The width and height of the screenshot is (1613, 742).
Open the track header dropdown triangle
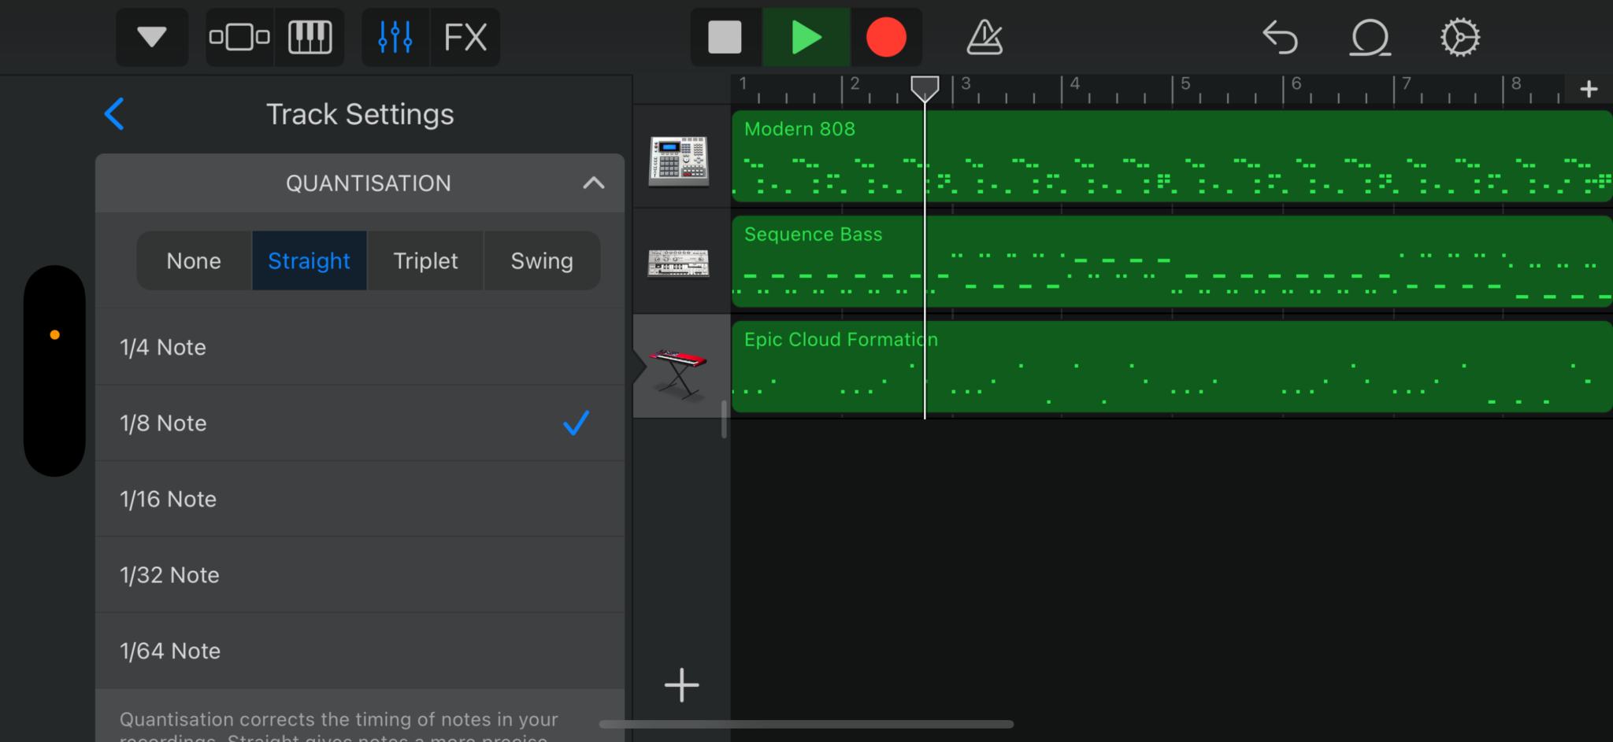point(151,36)
